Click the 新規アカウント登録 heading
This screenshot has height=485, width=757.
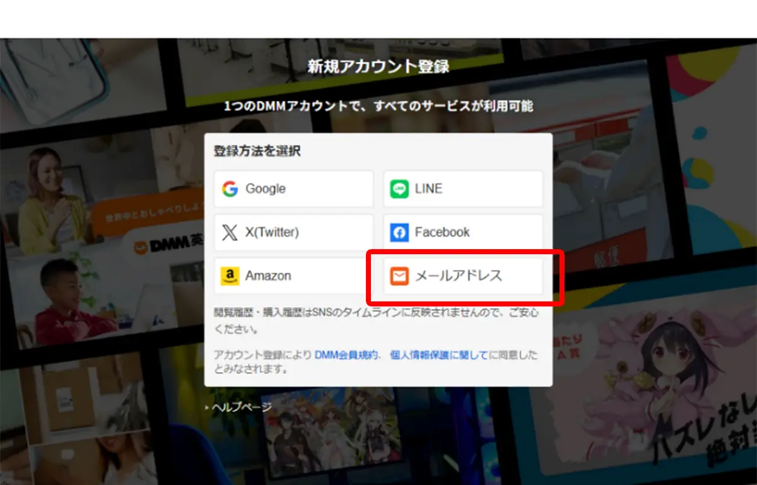coord(378,67)
